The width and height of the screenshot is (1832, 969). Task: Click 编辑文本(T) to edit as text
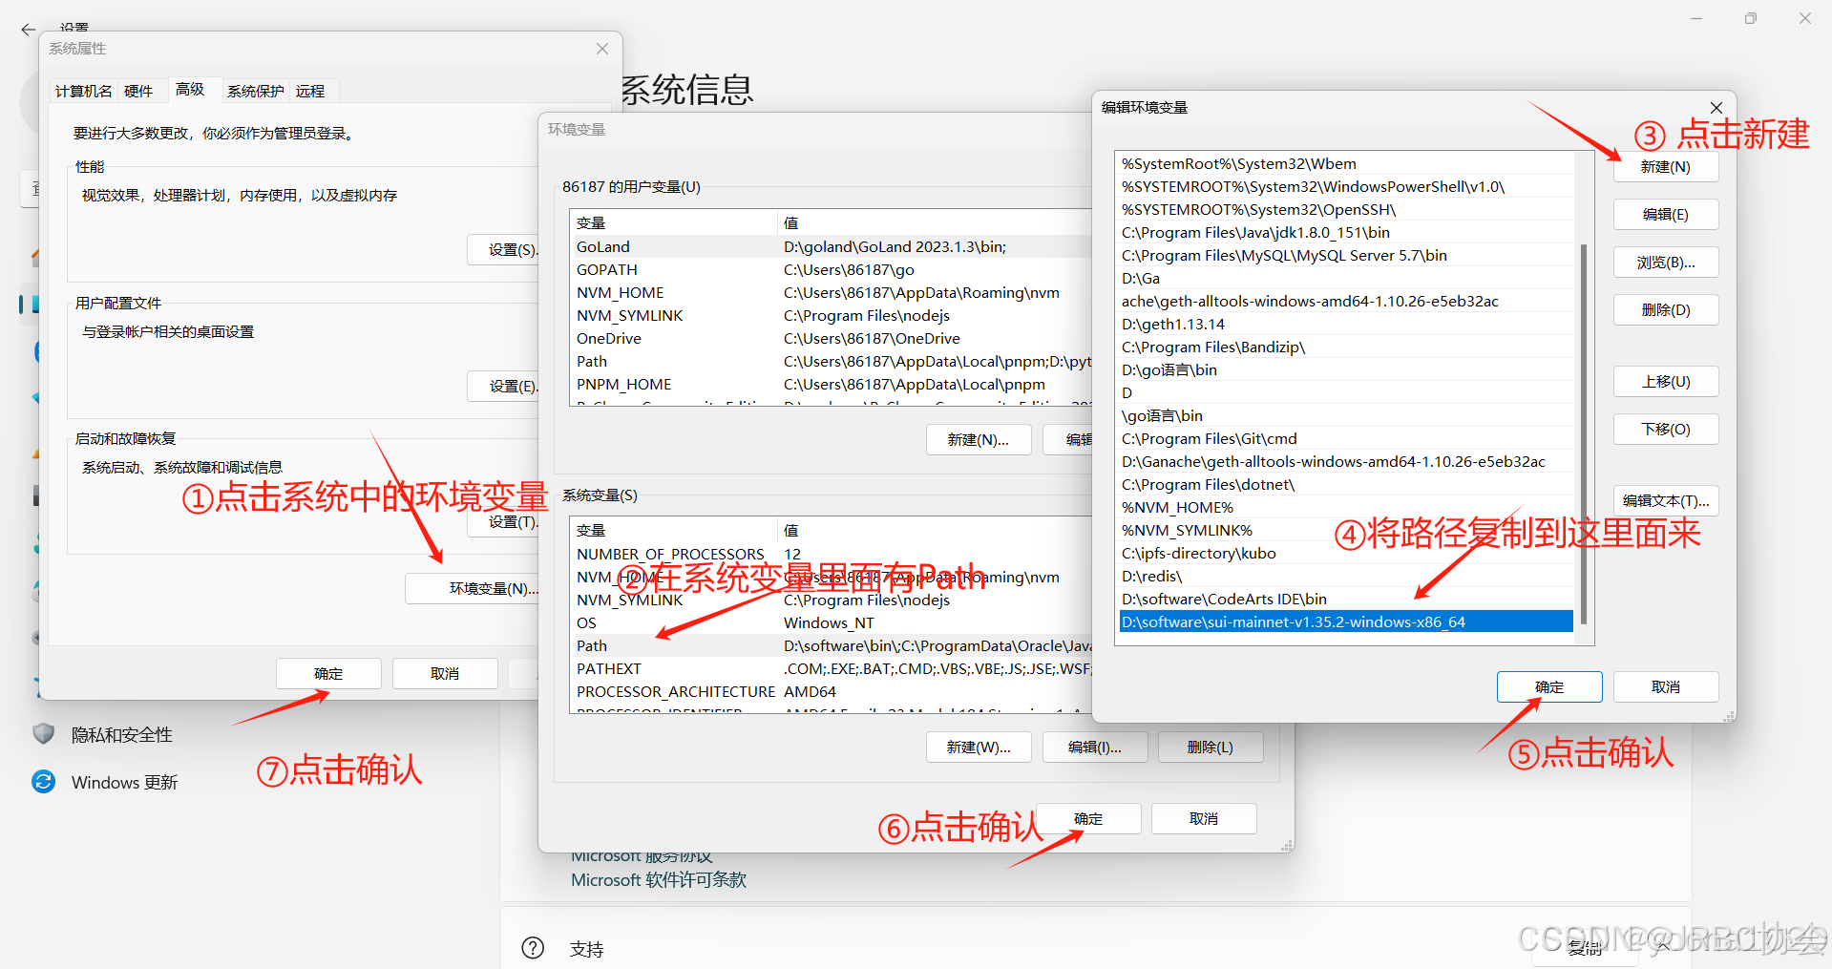pyautogui.click(x=1665, y=500)
